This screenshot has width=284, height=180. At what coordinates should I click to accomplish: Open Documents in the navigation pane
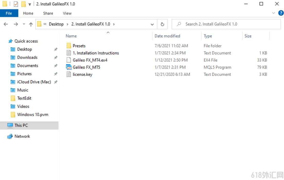pyautogui.click(x=28, y=65)
